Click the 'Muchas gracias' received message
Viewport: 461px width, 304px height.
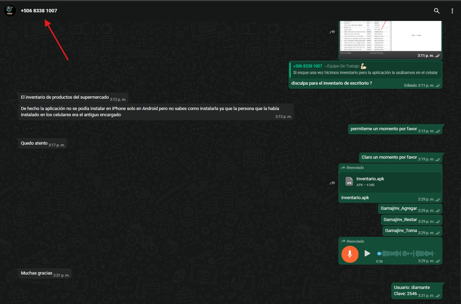tap(36, 273)
